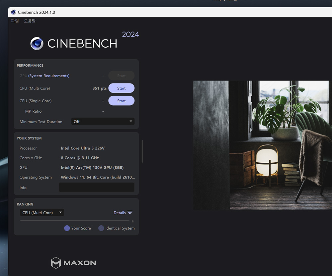Click the CPU (Single Core) label
Screen dimensions: 332x276
click(x=36, y=101)
